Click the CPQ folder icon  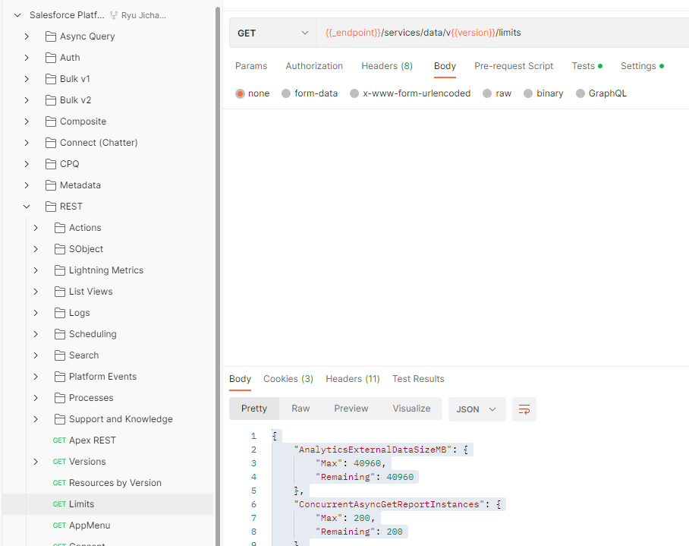(51, 164)
